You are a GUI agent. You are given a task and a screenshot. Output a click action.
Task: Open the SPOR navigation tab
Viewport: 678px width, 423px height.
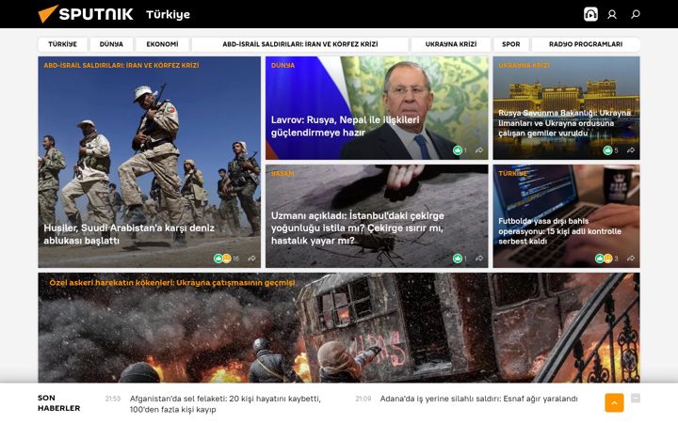(x=511, y=44)
